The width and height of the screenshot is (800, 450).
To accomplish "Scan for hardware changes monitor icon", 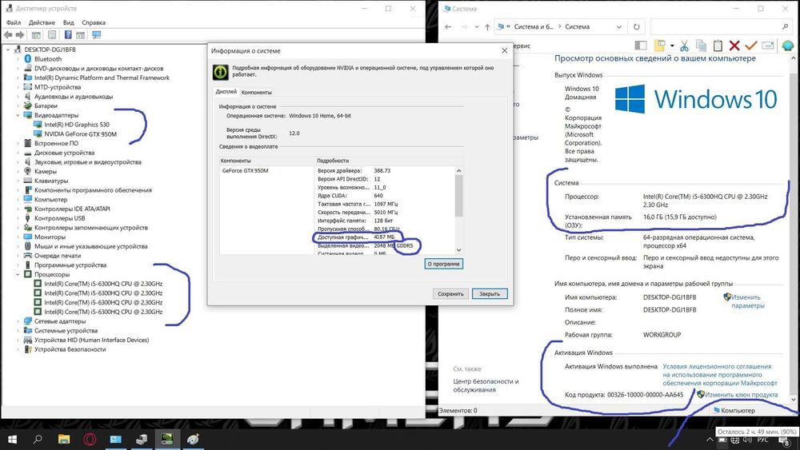I will tap(97, 34).
